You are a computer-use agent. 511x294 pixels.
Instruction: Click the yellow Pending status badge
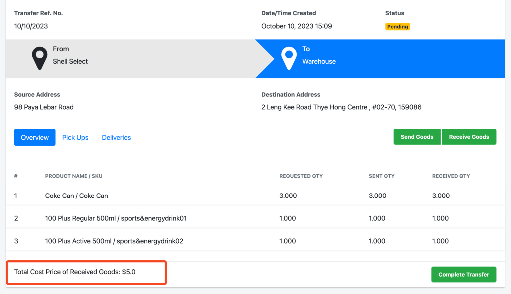tap(397, 27)
